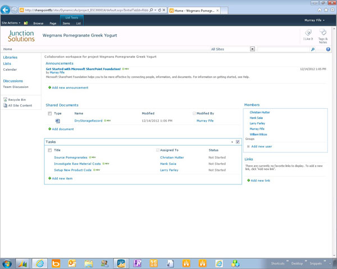The width and height of the screenshot is (337, 269).
Task: Open the Windows Start orb
Action: [x=6, y=263]
